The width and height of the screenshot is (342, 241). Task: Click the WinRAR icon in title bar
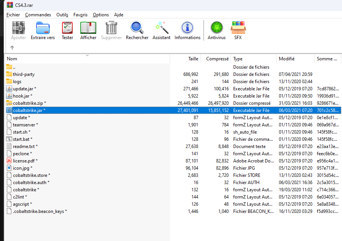point(10,5)
